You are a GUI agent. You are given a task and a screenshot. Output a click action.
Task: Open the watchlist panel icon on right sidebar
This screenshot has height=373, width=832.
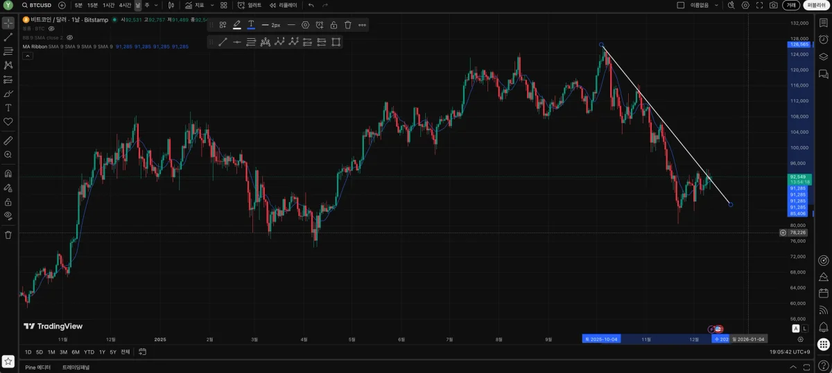824,23
